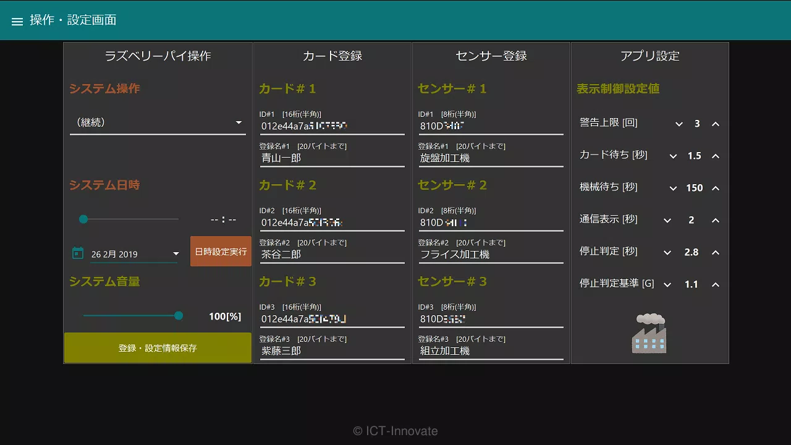Decrease the 警告上限 [回] value
791x445 pixels.
click(679, 124)
